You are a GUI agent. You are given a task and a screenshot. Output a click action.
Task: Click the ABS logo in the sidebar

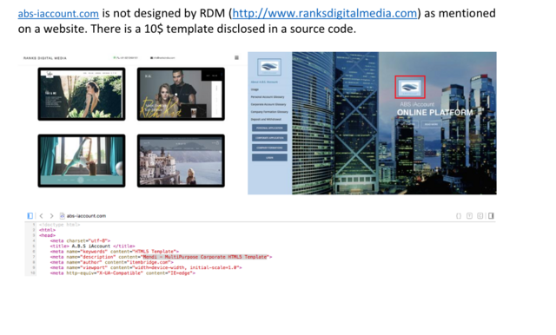(x=269, y=67)
